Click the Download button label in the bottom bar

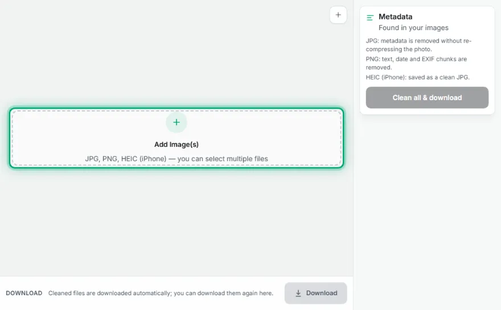coord(322,293)
